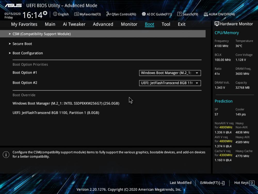Click the 1.160 V @L4 cache value
The width and height of the screenshot is (258, 194).
pos(223,160)
